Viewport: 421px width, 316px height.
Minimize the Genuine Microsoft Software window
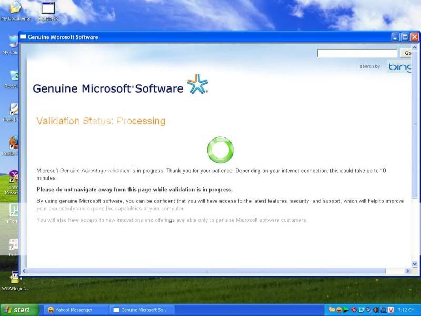395,37
